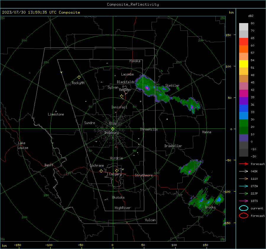Click the dBZ legend heading
Viewport: 266px width, 249px height.
pyautogui.click(x=251, y=16)
